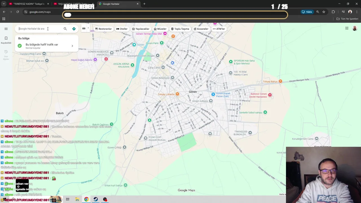Viewport: 361px width, 203px height.
Task: Focus the Google Haritalar'da ara search field
Action: (39, 29)
